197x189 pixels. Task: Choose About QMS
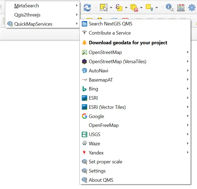135,180
